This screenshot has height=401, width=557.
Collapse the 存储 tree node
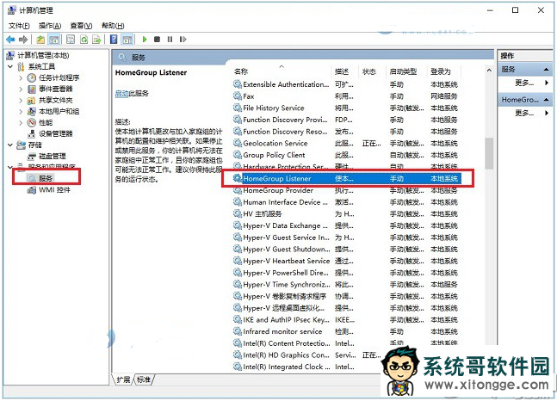pyautogui.click(x=10, y=145)
